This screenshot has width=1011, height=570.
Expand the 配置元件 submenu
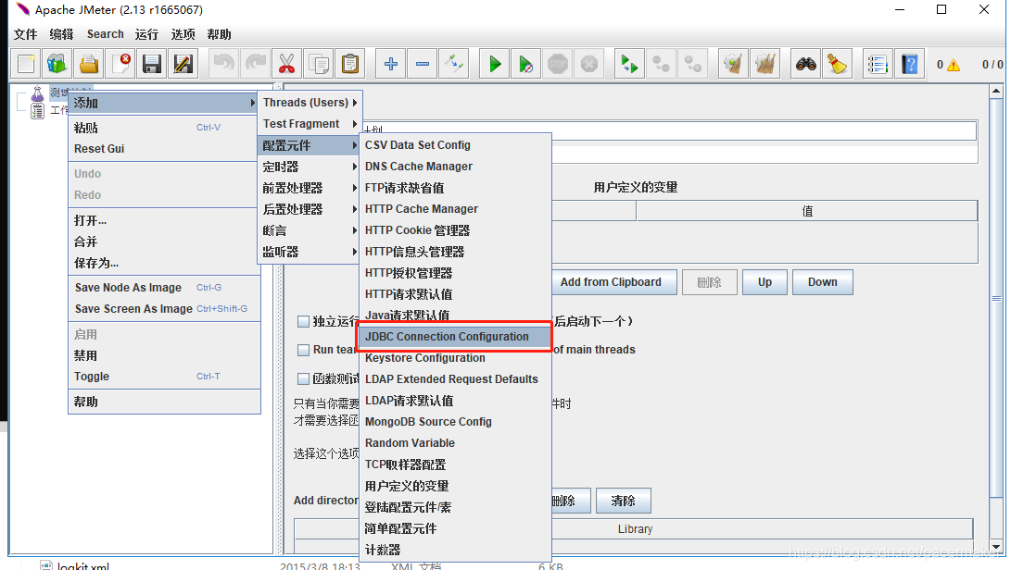310,145
